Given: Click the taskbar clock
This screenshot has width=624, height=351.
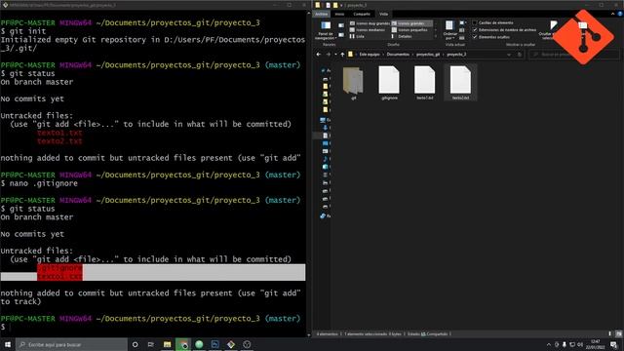Looking at the screenshot, I should point(596,344).
